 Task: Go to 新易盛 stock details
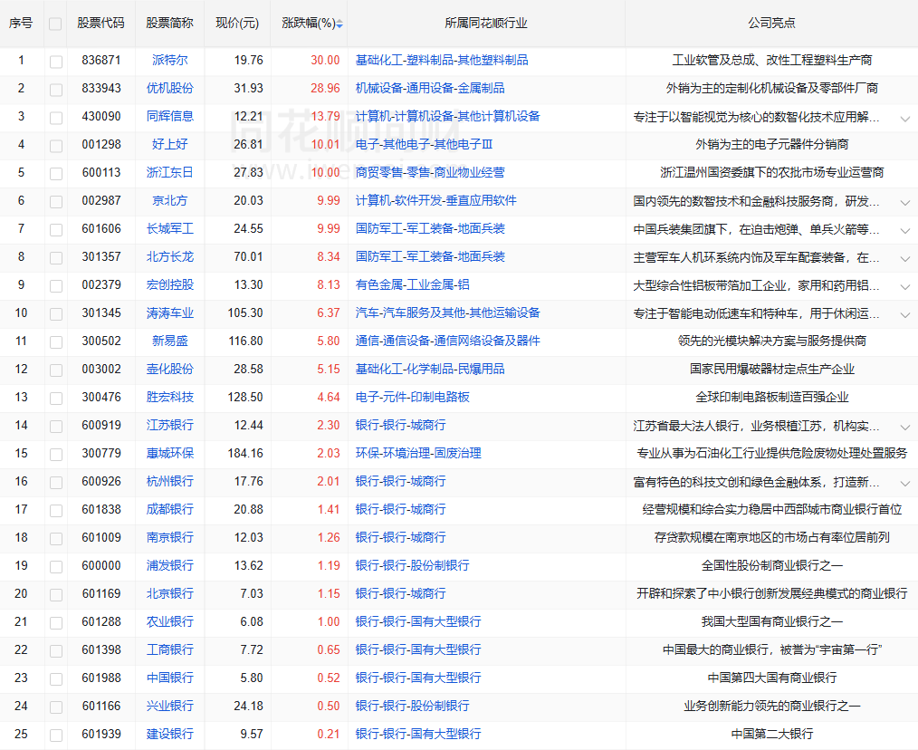pyautogui.click(x=170, y=341)
